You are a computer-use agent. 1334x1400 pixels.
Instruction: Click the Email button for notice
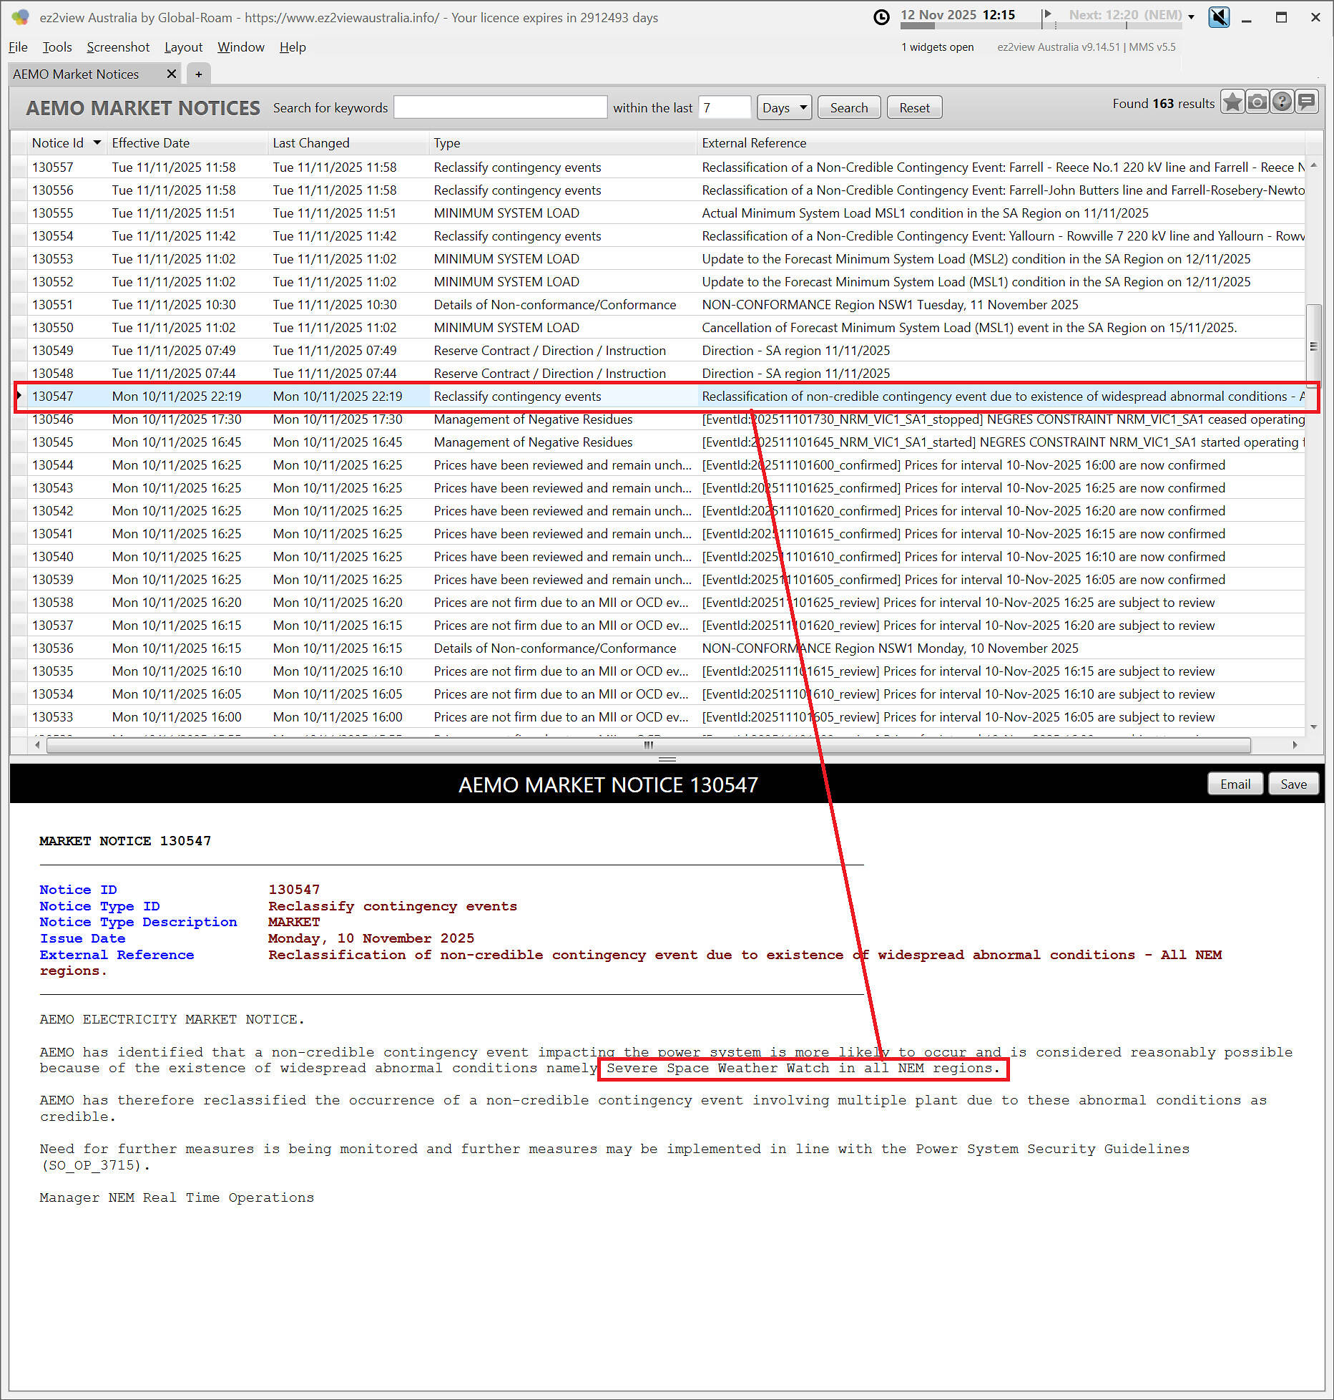click(x=1235, y=784)
